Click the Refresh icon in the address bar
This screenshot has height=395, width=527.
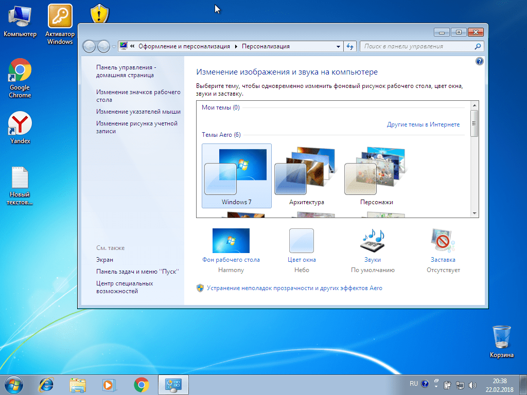[349, 46]
